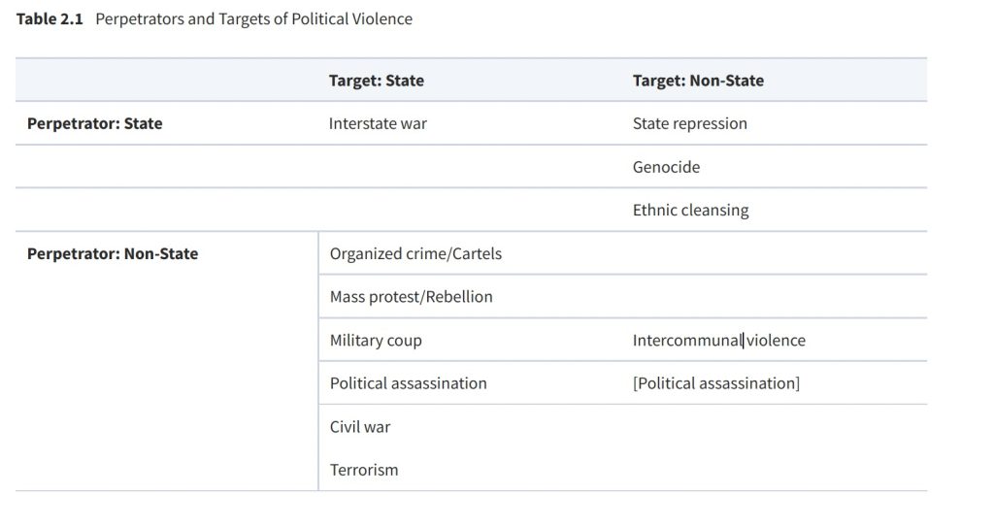
Task: Click the 'Ethnic cleansing' entry
Action: [x=690, y=210]
